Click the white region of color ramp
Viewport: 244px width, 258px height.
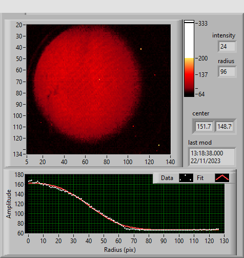click(189, 40)
